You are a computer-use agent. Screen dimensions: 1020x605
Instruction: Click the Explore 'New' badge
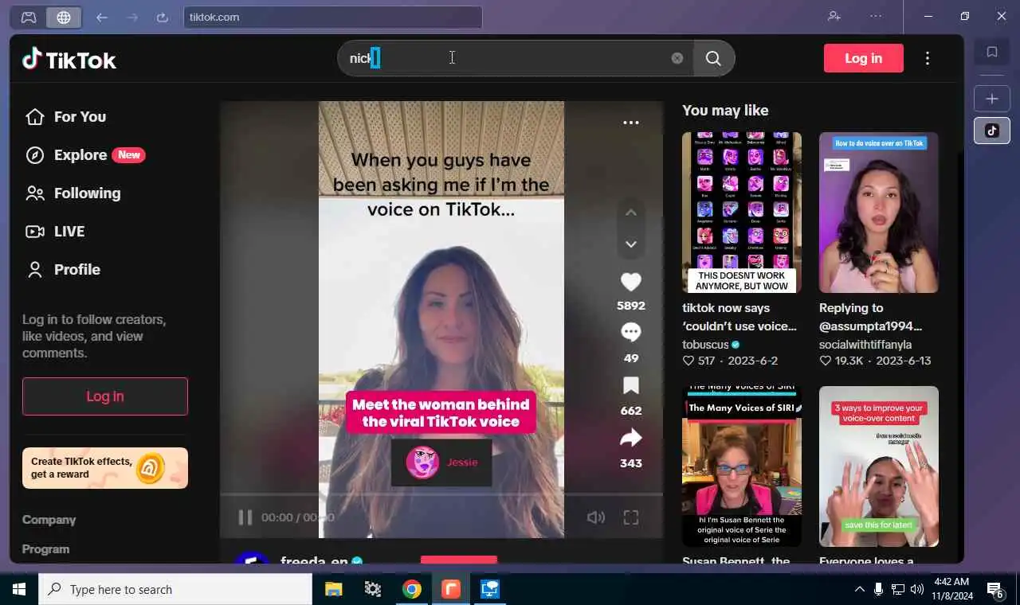coord(129,155)
